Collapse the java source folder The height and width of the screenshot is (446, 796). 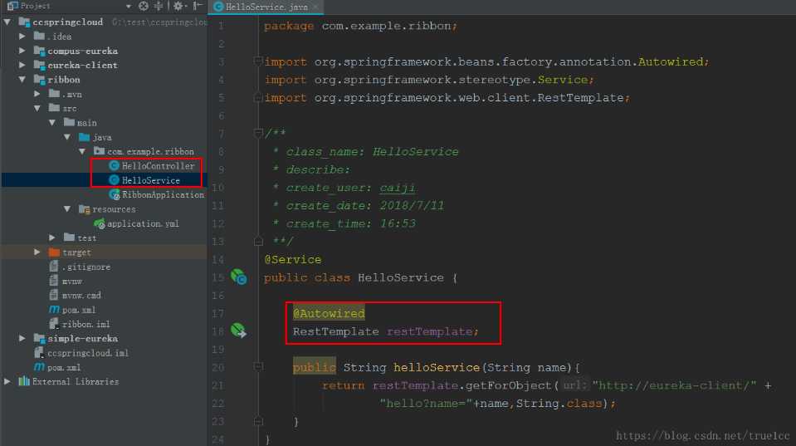point(67,137)
